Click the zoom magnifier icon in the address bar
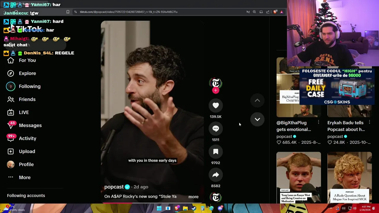Image resolution: width=379 pixels, height=213 pixels. (x=254, y=12)
